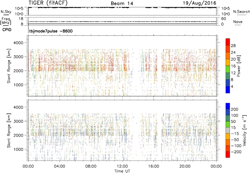
Task: Click the "1000" tick on the power panel
Action: coord(18,85)
